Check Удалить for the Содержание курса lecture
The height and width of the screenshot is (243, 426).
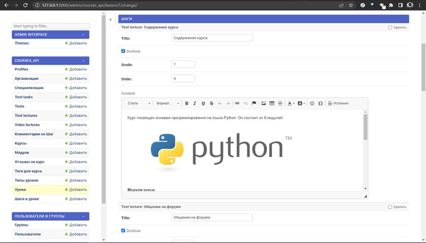[390, 28]
